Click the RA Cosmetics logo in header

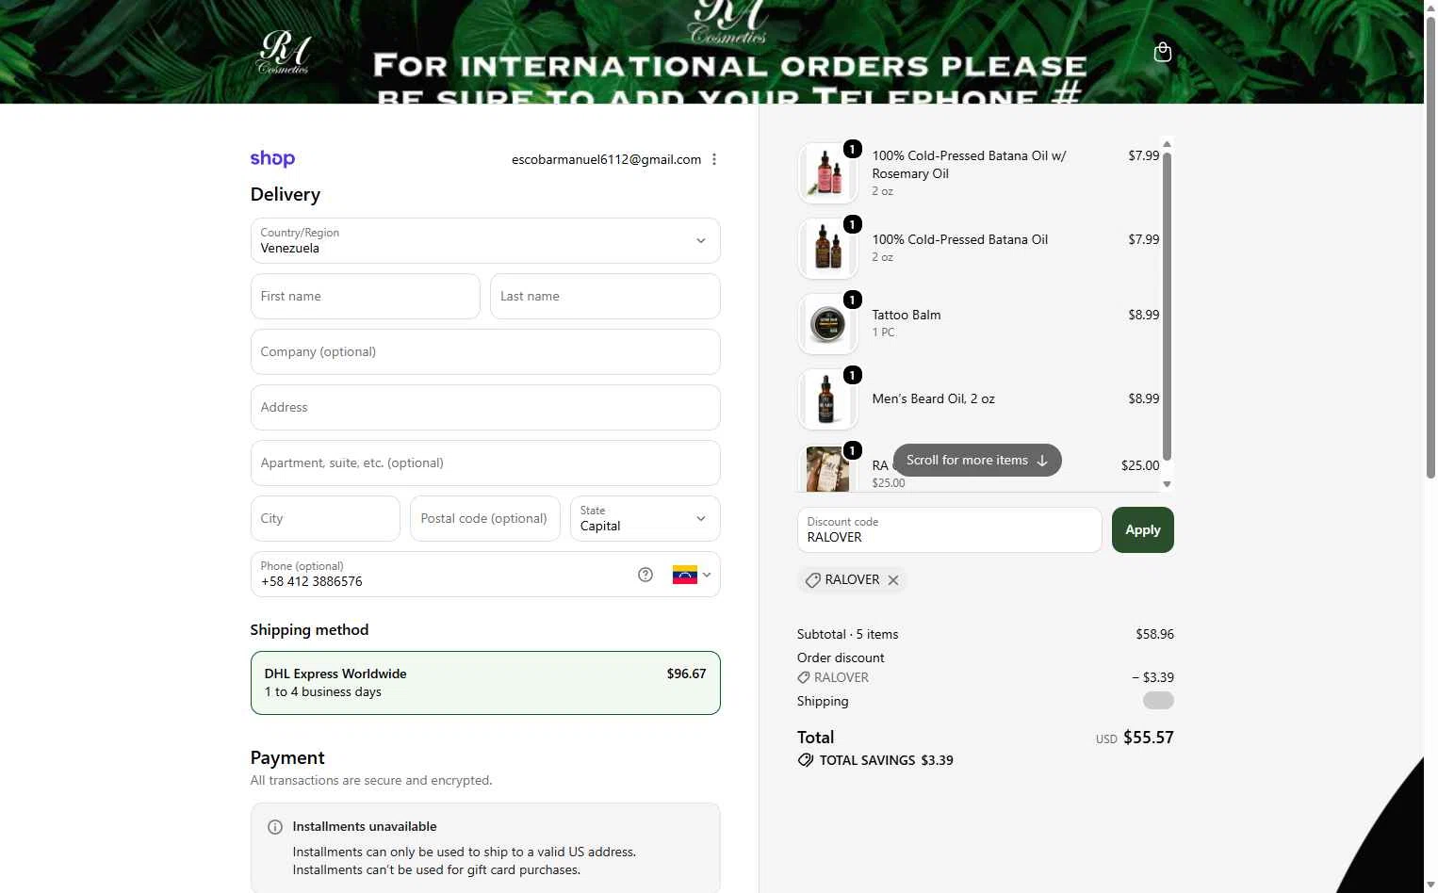click(285, 51)
